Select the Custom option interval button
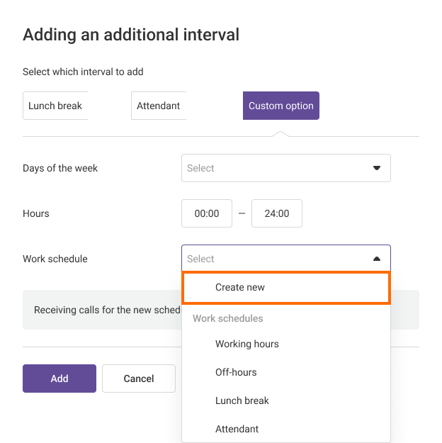Viewport: 442px width, 443px height. coord(280,106)
